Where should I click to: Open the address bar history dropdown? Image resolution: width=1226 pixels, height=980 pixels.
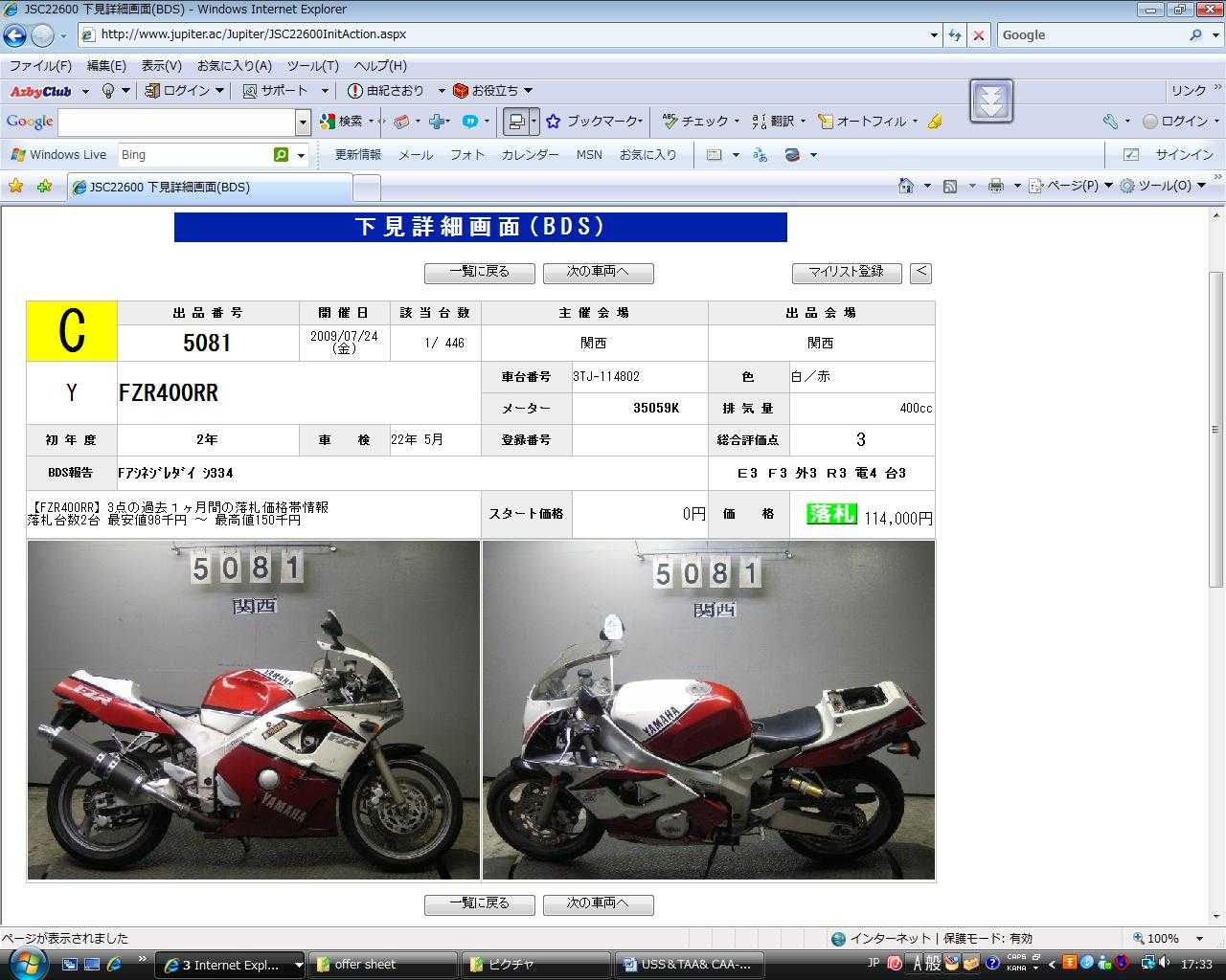934,34
